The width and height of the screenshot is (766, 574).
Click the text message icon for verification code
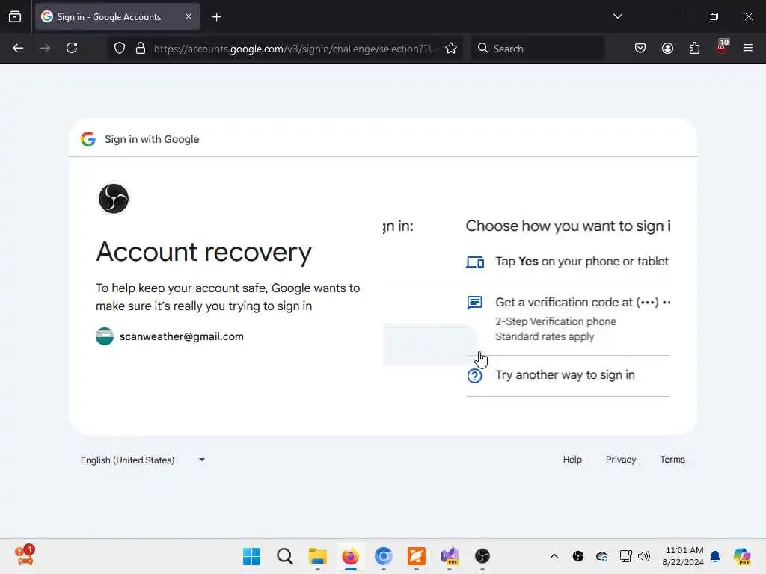click(475, 303)
